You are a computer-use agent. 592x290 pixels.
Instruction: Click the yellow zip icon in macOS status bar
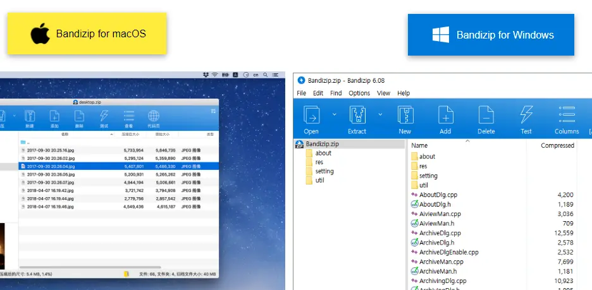(x=126, y=274)
